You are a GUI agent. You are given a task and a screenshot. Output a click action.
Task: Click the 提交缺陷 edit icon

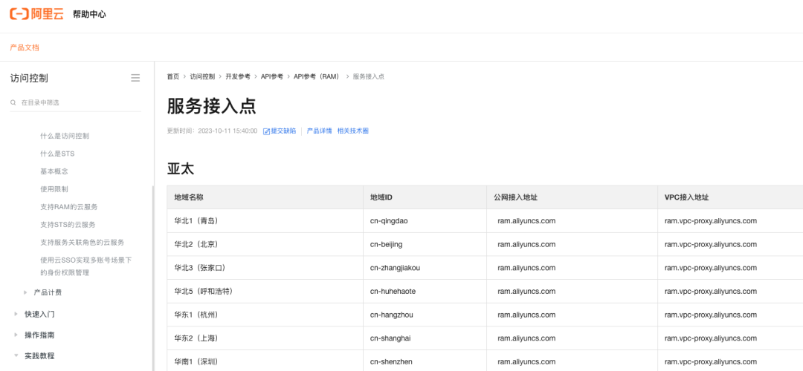click(266, 131)
